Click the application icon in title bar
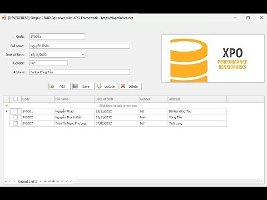 [x=4, y=18]
